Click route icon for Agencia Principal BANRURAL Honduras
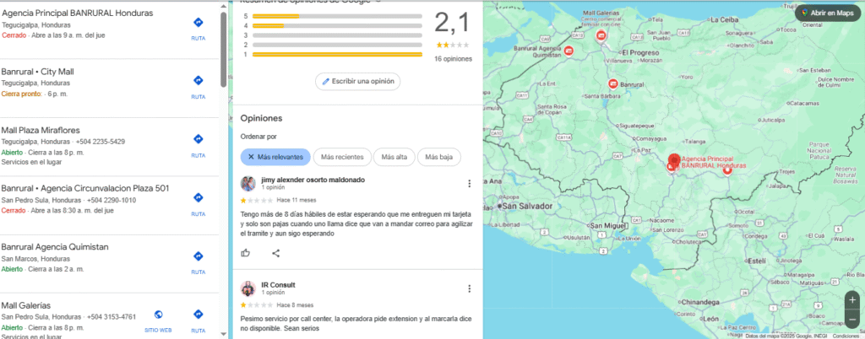Image resolution: width=865 pixels, height=339 pixels. coord(198,23)
